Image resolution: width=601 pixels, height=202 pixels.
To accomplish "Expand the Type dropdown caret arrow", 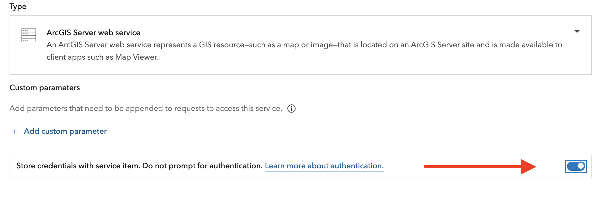I will pyautogui.click(x=577, y=32).
